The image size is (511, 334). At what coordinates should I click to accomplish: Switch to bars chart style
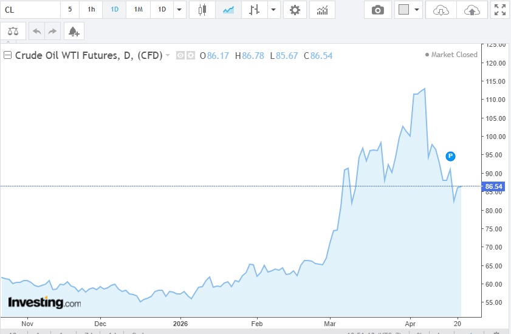coord(254,10)
